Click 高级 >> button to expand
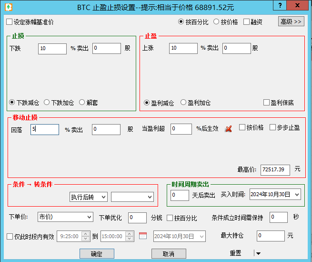 click(x=291, y=21)
